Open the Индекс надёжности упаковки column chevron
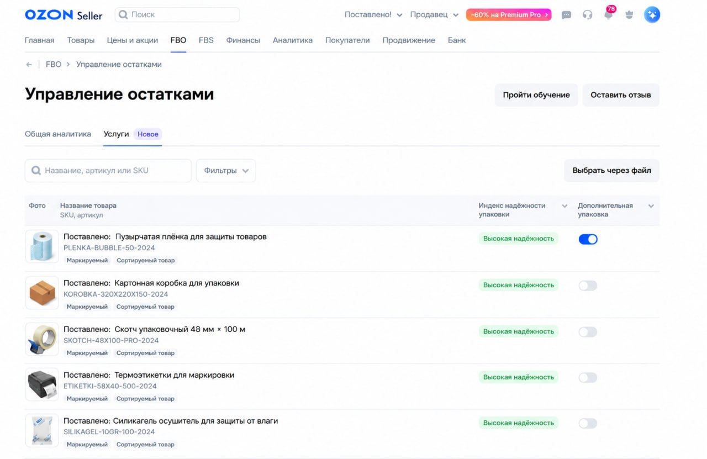 (564, 206)
